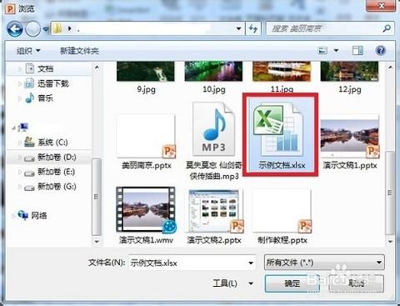Click the folder icon in address bar
The width and height of the screenshot is (400, 306).
tap(57, 28)
